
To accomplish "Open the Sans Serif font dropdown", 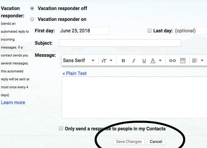I will [79, 60].
